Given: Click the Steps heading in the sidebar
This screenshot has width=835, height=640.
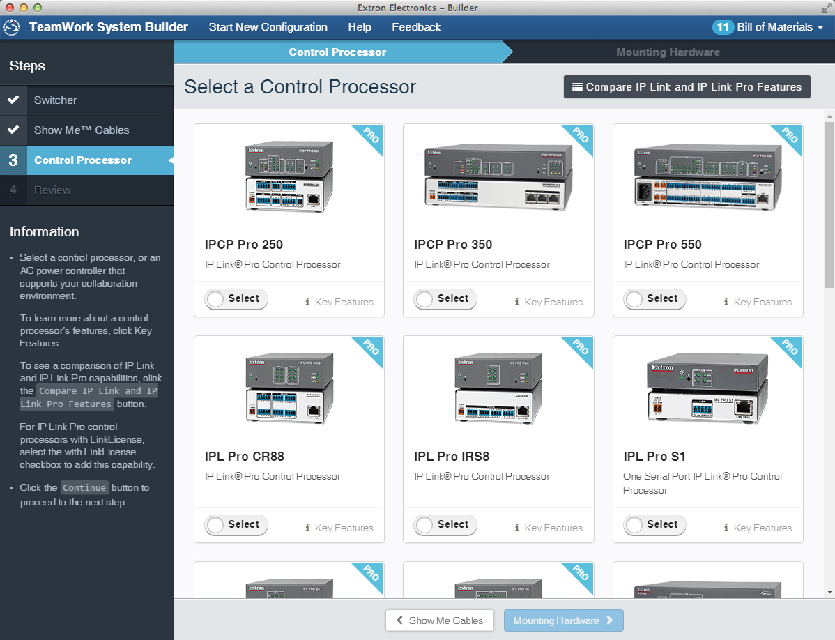Looking at the screenshot, I should coord(27,66).
